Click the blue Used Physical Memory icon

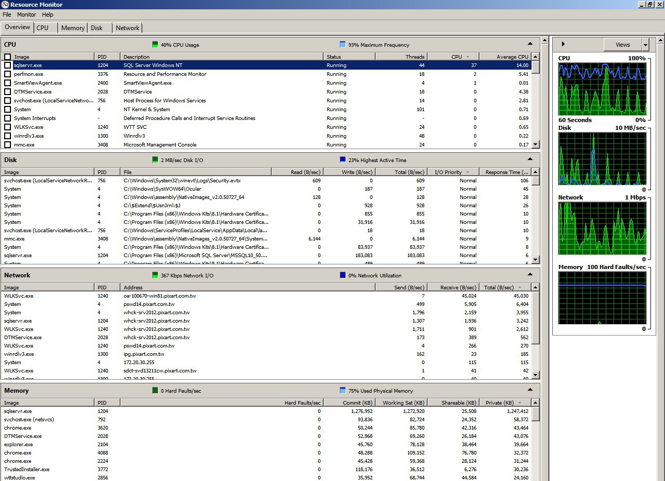coord(342,391)
